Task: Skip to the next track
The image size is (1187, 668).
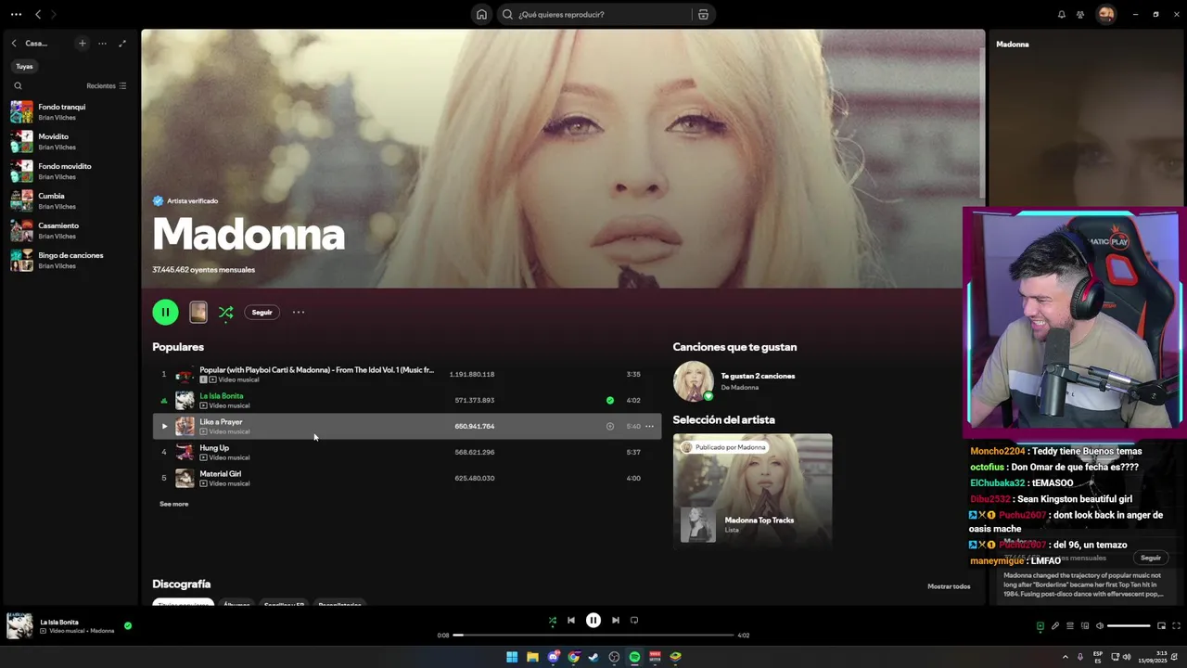Action: tap(616, 620)
